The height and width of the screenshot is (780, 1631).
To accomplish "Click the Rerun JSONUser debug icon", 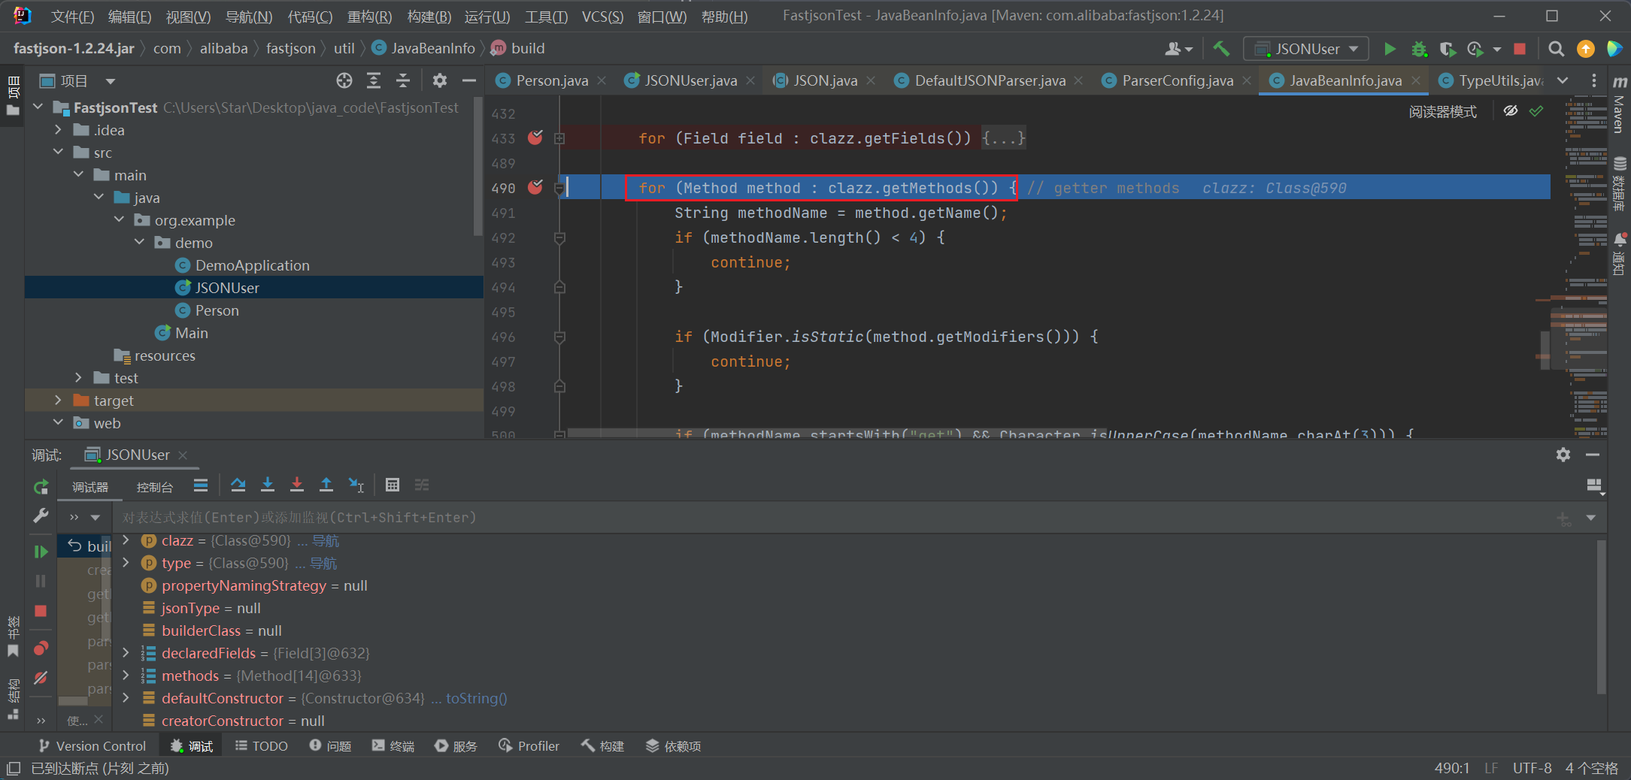I will [x=41, y=487].
